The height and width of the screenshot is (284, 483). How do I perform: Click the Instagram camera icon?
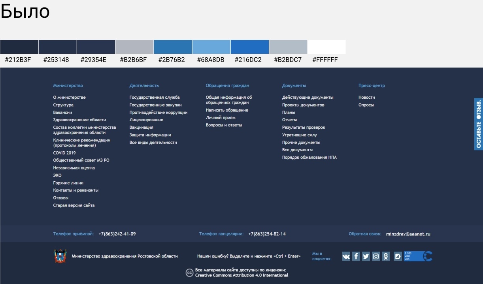pyautogui.click(x=376, y=256)
